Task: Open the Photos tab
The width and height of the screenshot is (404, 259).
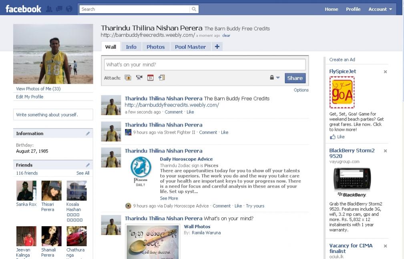Action: coord(156,47)
